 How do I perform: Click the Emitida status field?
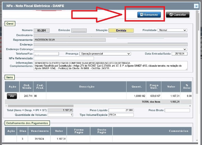tap(121, 31)
